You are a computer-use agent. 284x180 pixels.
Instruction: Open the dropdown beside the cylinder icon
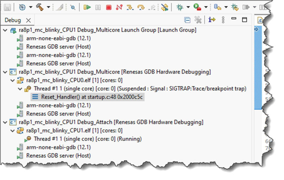[x=226, y=7]
